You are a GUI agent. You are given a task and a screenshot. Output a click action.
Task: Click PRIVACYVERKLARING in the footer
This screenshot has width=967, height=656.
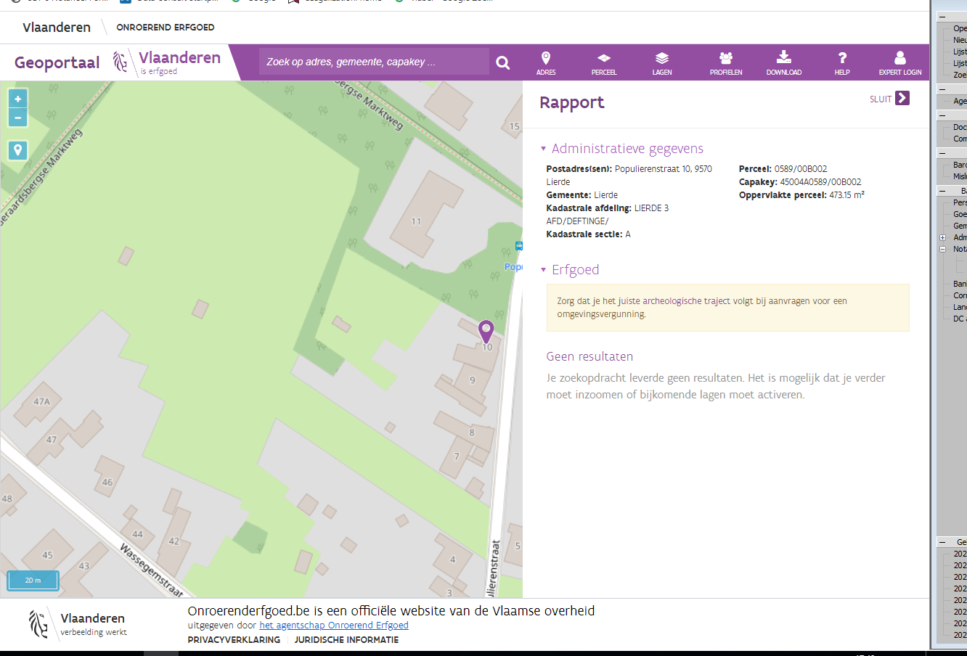click(234, 640)
